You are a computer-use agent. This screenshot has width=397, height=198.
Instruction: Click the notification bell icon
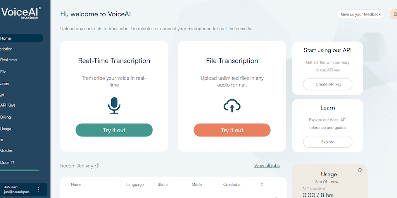[x=395, y=14]
